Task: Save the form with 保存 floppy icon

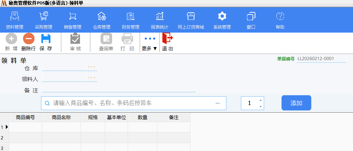Action: [46, 39]
